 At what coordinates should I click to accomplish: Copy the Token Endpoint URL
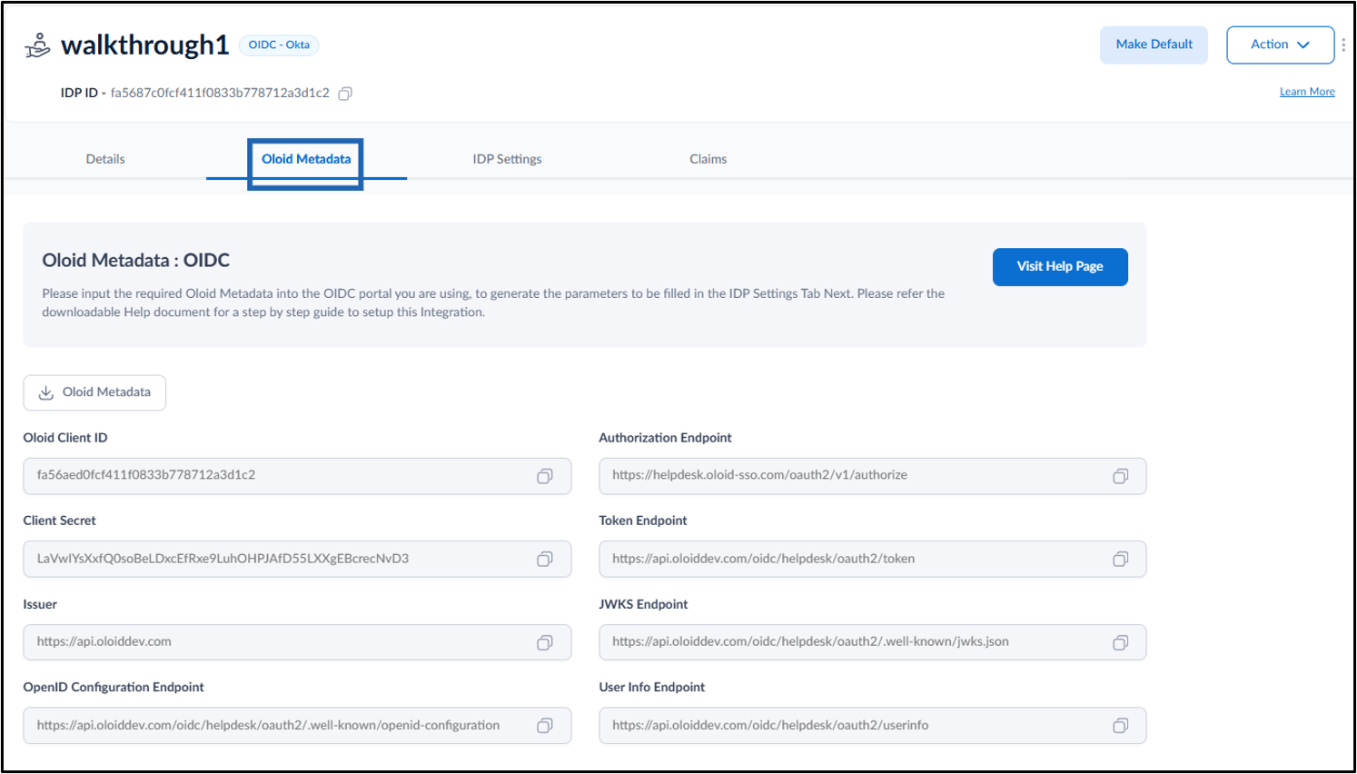[1121, 559]
